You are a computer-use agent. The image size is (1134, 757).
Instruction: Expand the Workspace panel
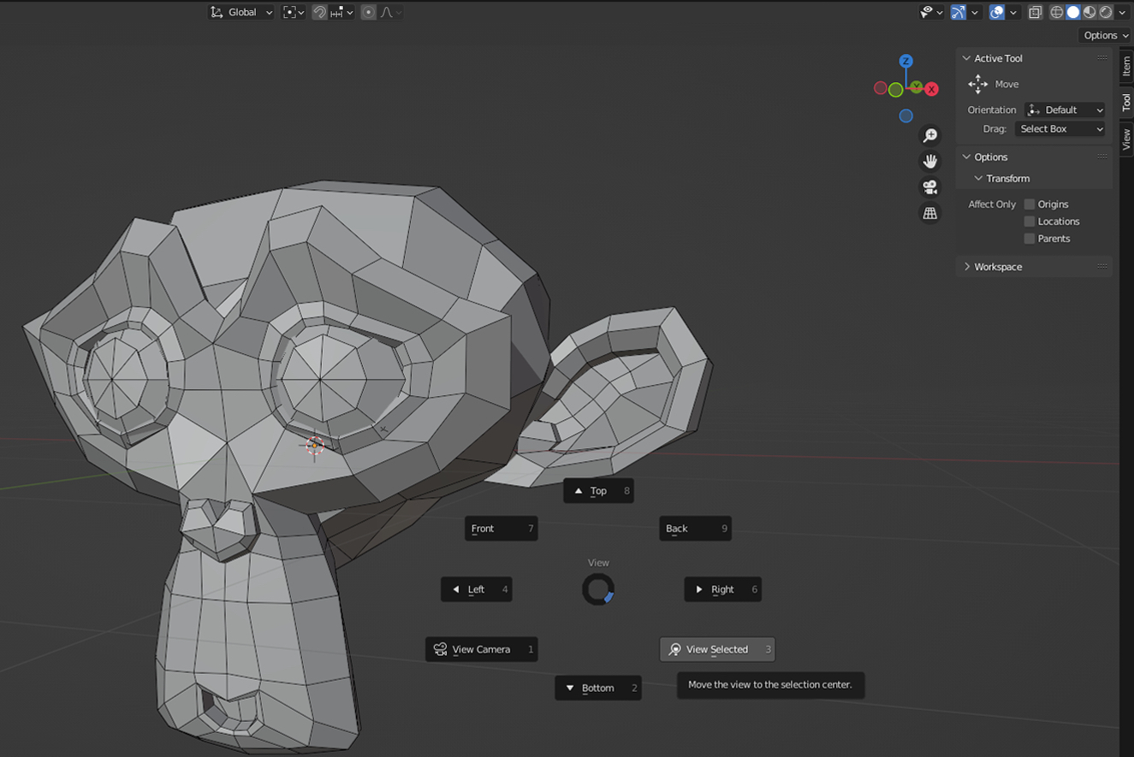tap(997, 266)
